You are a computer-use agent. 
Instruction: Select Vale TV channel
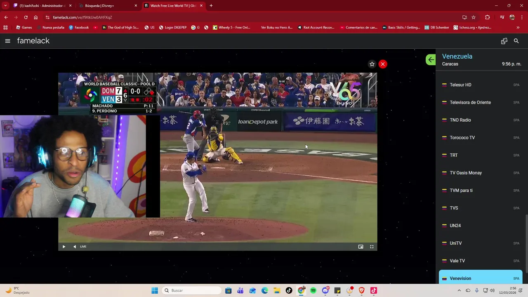[x=481, y=261]
